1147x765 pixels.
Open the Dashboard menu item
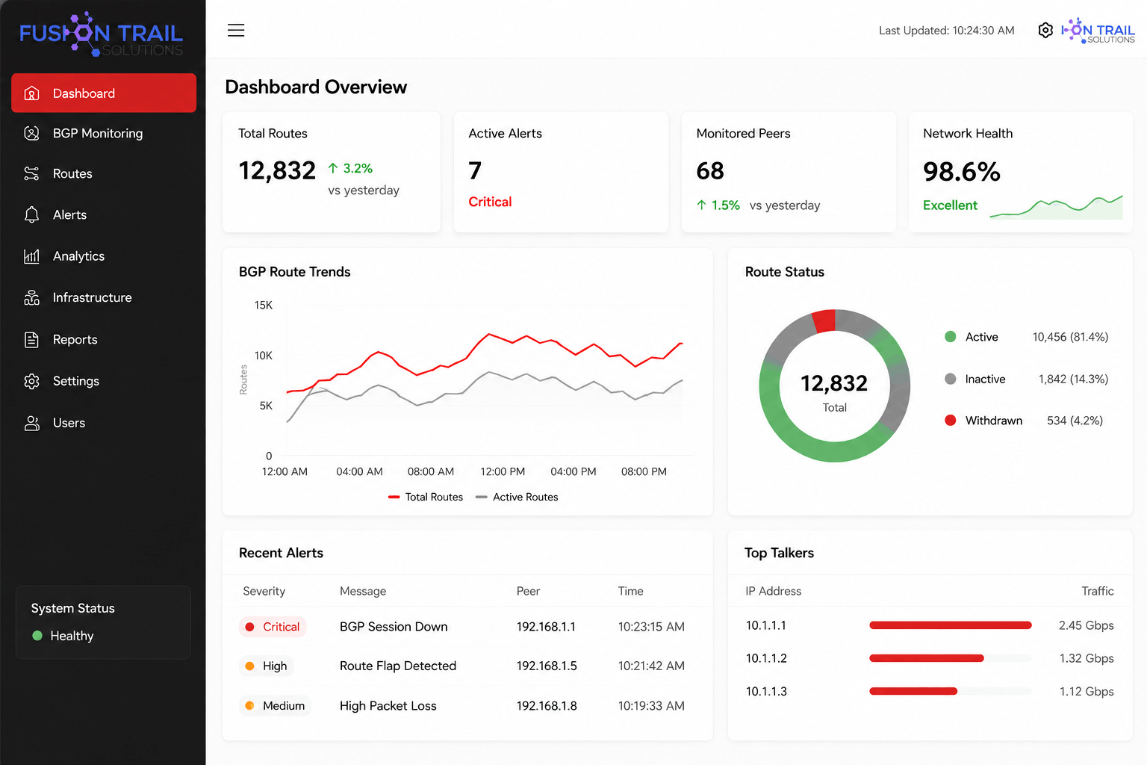click(104, 93)
